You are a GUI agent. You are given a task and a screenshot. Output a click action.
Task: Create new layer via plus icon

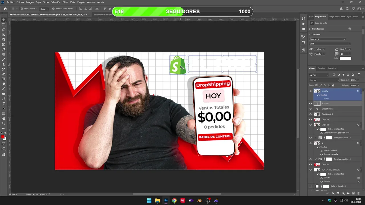pyautogui.click(x=353, y=194)
